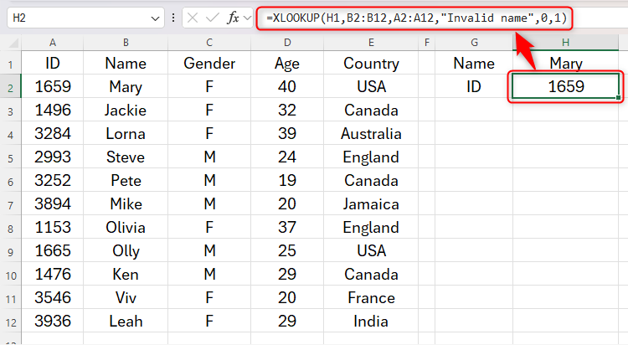This screenshot has width=628, height=345.
Task: Click the ID header cell A1
Action: [53, 63]
